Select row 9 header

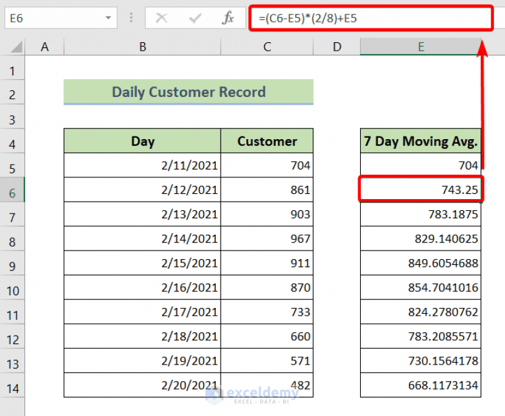coord(13,264)
